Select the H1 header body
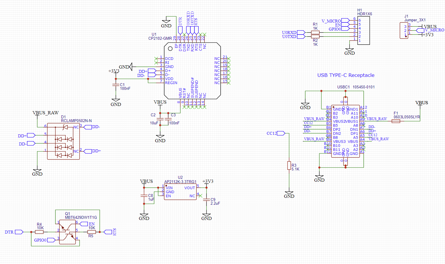 point(364,31)
